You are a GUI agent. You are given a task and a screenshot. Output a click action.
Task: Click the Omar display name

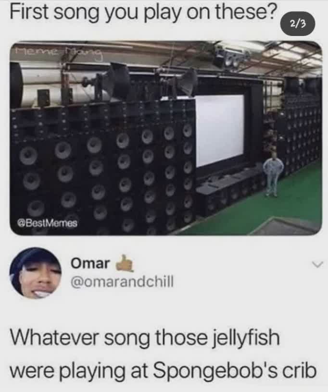pos(90,264)
